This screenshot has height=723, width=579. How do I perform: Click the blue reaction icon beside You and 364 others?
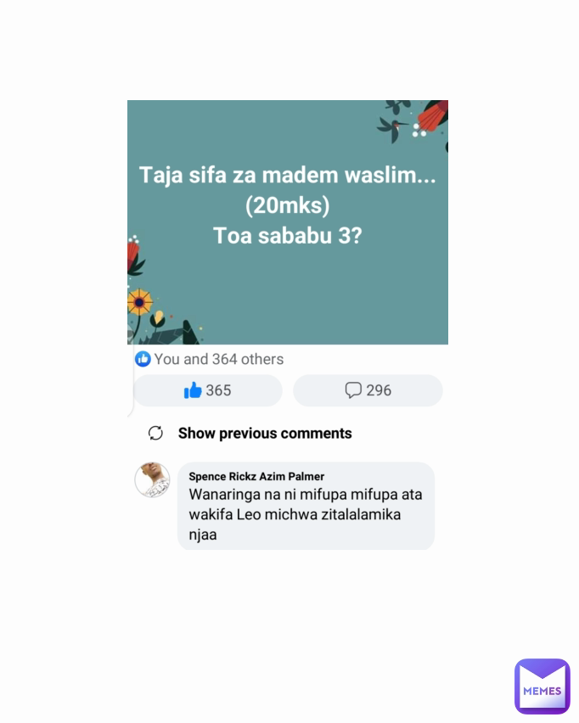pyautogui.click(x=143, y=359)
